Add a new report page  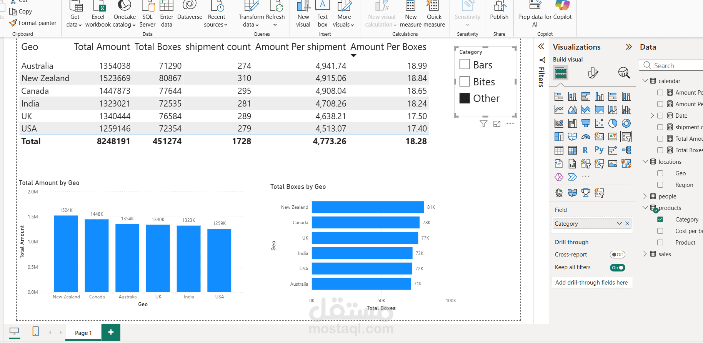tap(111, 332)
